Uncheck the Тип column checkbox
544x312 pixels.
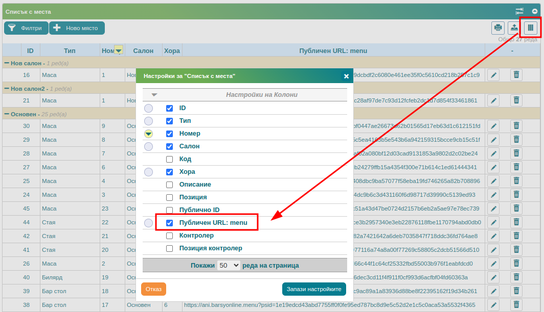pyautogui.click(x=169, y=121)
